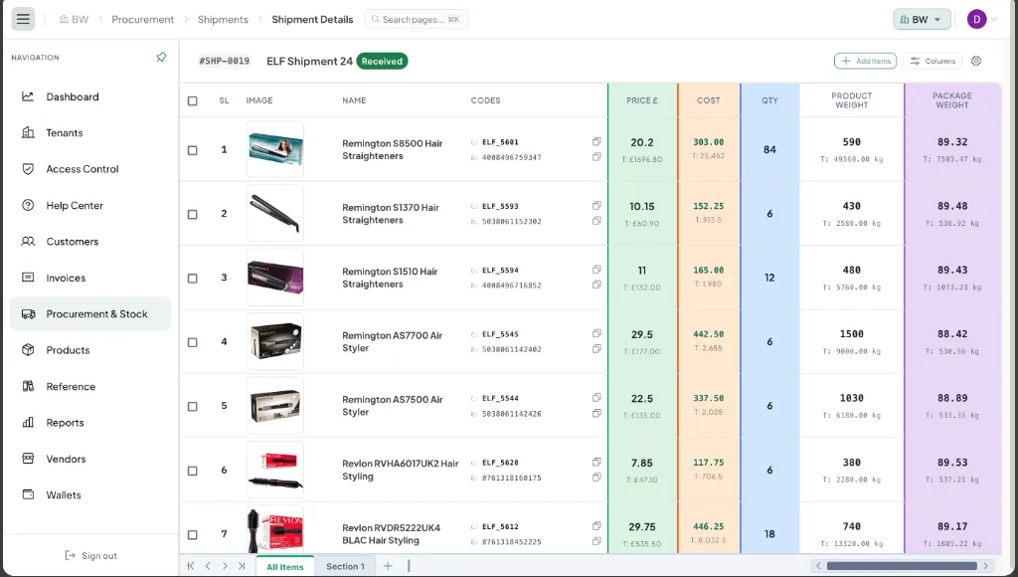Click the Procurement breadcrumb link

click(x=143, y=20)
